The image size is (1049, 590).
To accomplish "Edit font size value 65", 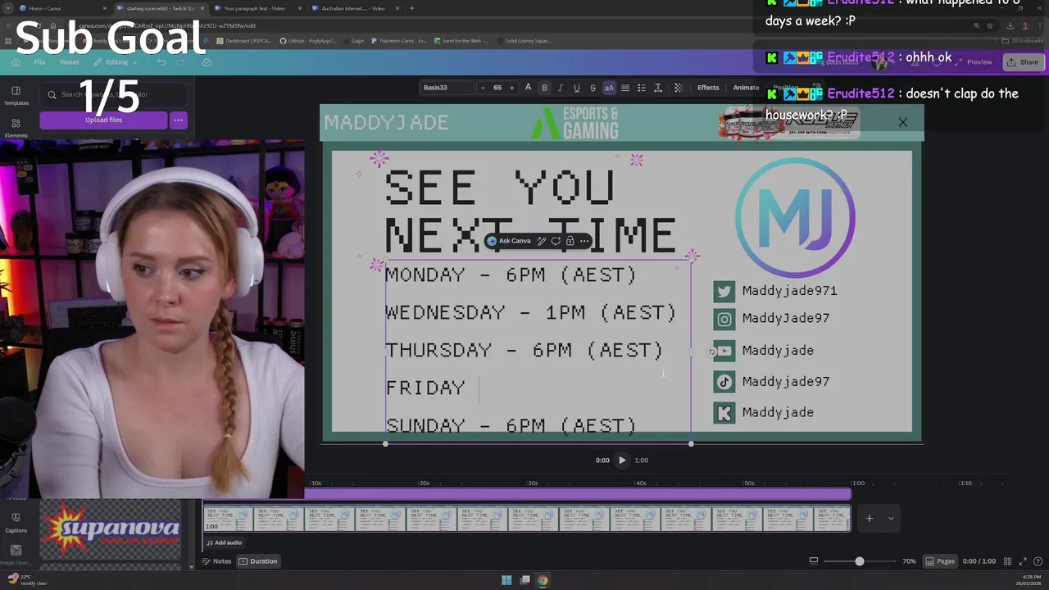I will pyautogui.click(x=497, y=88).
